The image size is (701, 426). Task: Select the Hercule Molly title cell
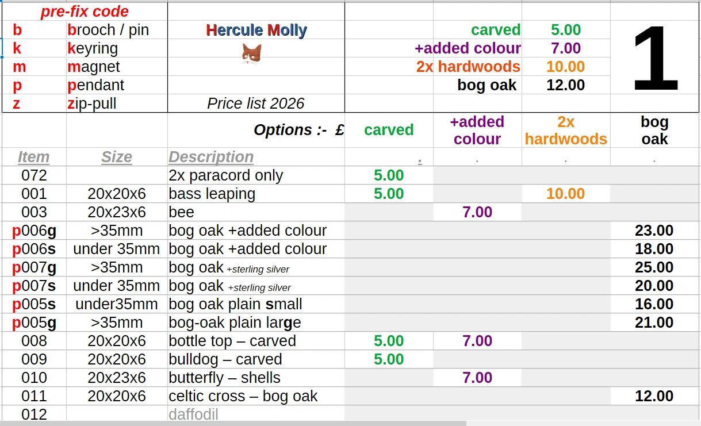pyautogui.click(x=256, y=30)
